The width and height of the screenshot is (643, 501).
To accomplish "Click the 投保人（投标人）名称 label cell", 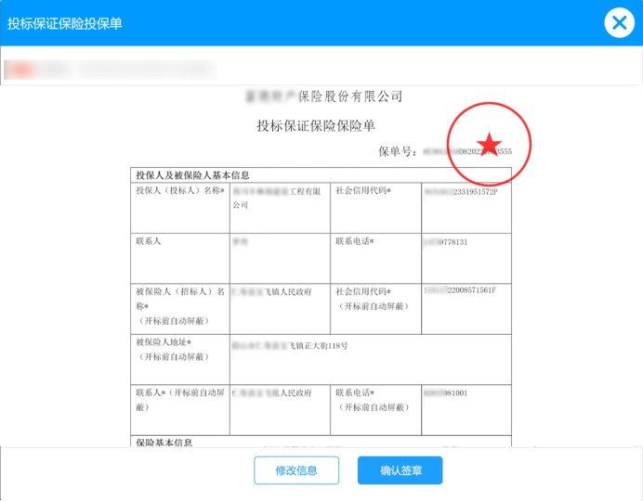I will click(x=180, y=191).
